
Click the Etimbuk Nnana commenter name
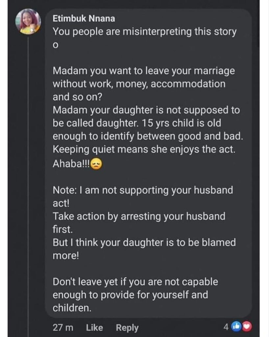click(84, 19)
